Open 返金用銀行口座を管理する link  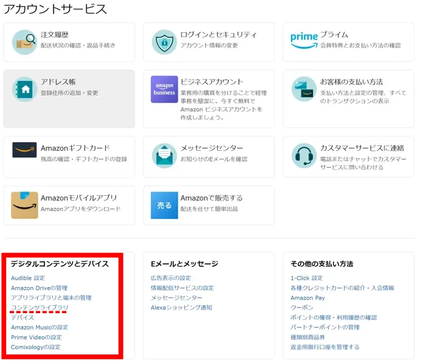coord(325,347)
